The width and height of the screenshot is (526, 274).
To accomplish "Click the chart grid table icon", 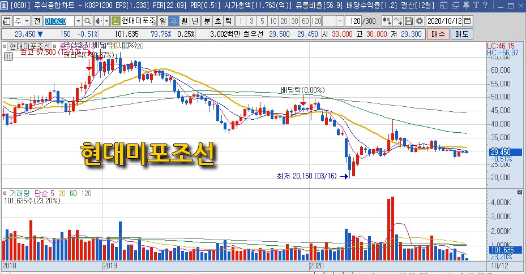I will [x=8, y=56].
